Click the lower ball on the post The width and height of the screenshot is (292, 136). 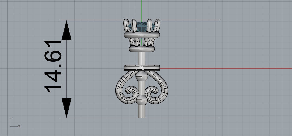pyautogui.click(x=142, y=100)
